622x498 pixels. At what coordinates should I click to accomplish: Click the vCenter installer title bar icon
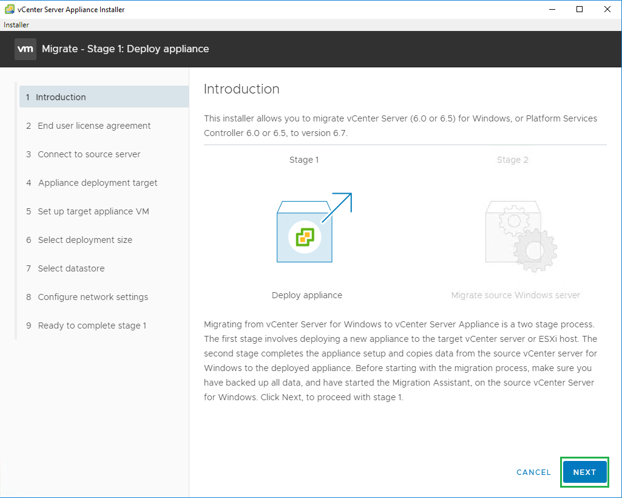pos(10,9)
